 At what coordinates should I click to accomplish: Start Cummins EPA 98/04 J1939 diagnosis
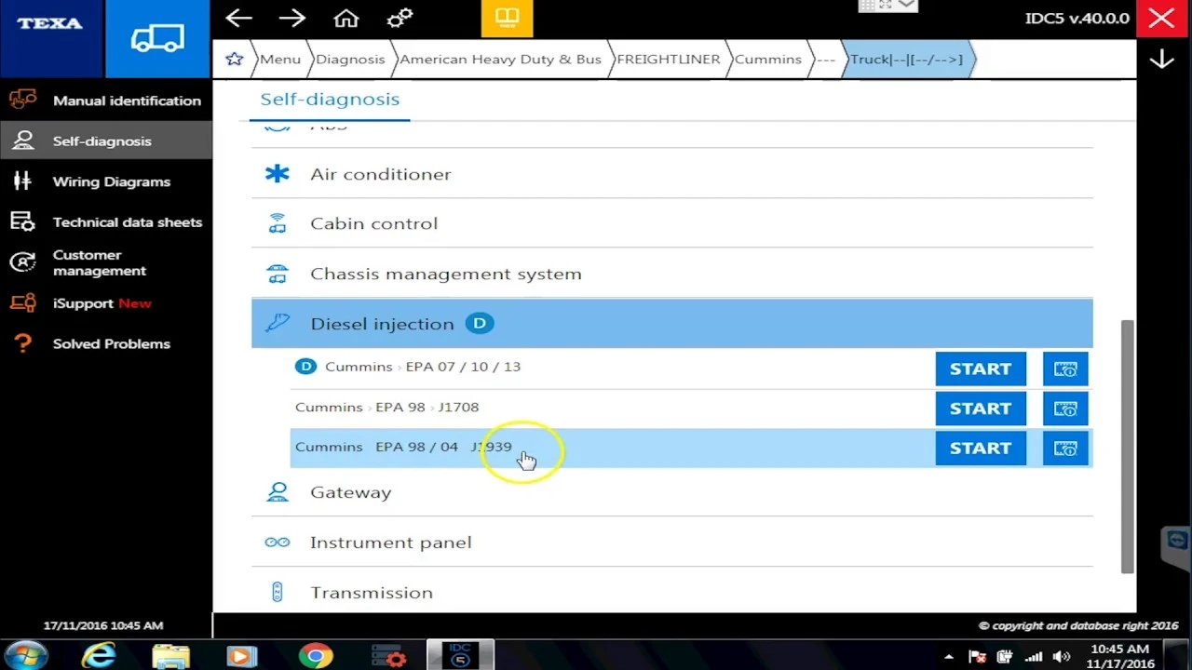(x=980, y=449)
